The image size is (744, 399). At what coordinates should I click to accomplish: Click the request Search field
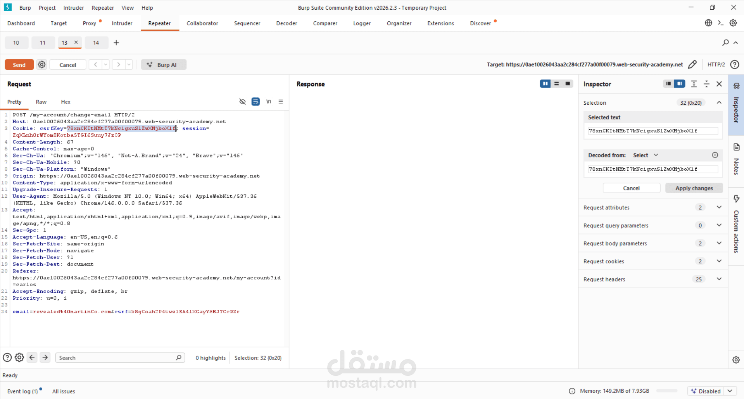tap(120, 358)
